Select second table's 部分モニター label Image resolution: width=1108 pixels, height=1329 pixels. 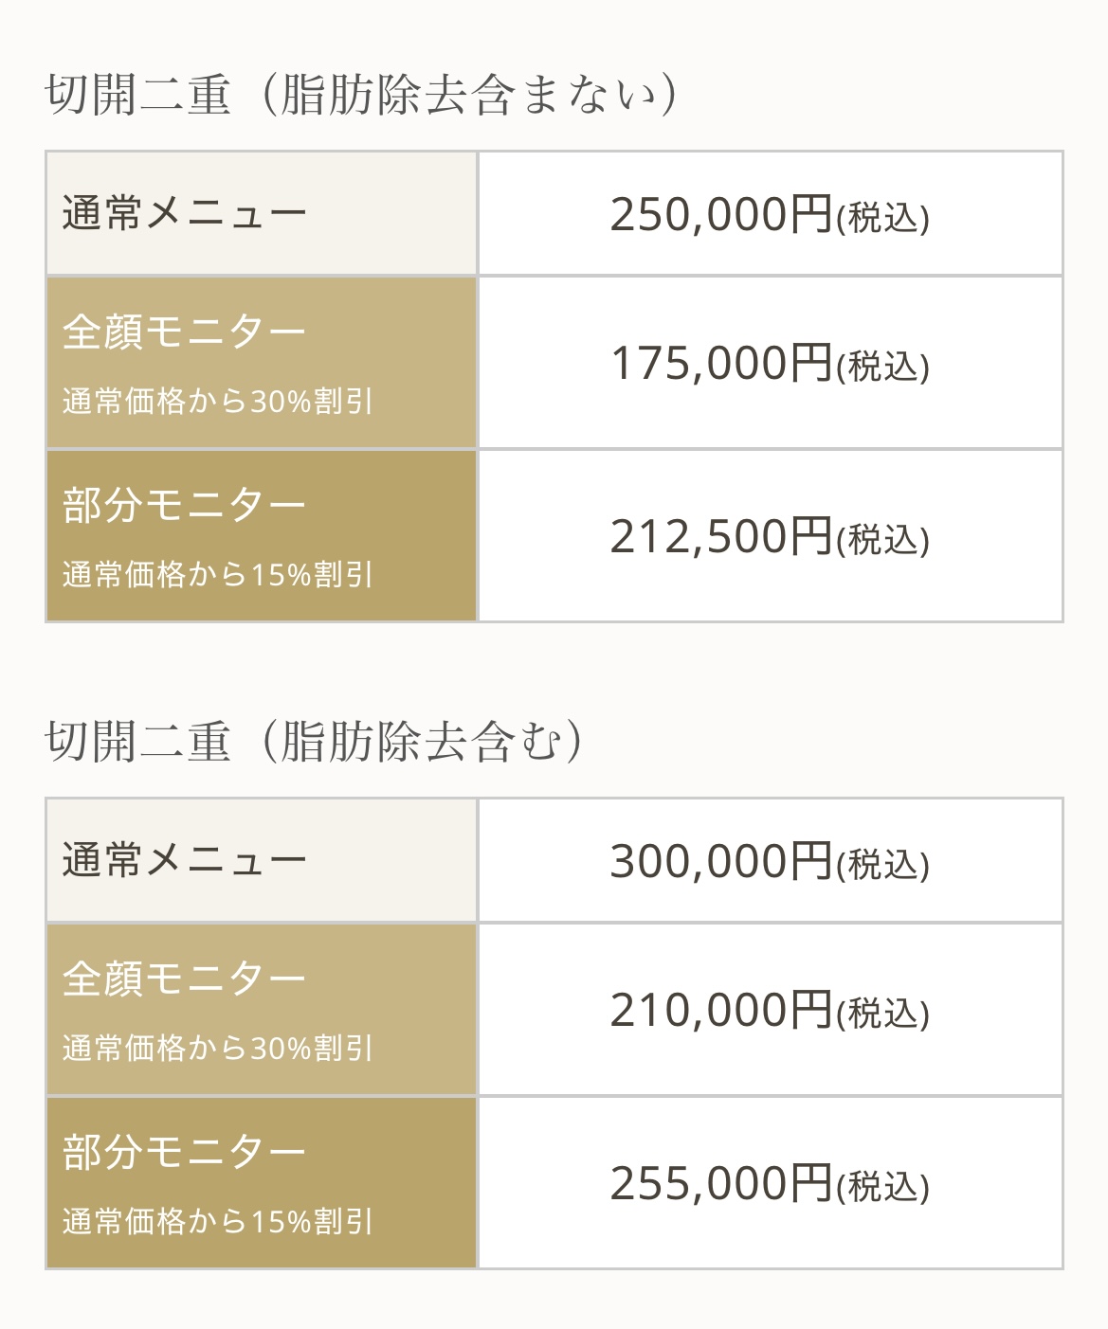tap(185, 1152)
